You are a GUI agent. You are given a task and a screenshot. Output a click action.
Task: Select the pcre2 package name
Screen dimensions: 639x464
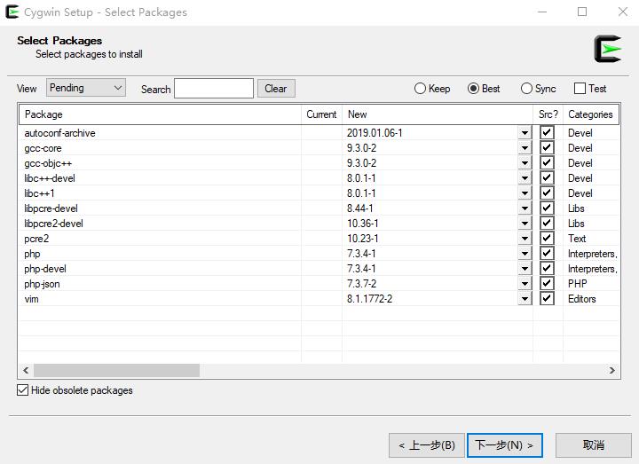36,239
